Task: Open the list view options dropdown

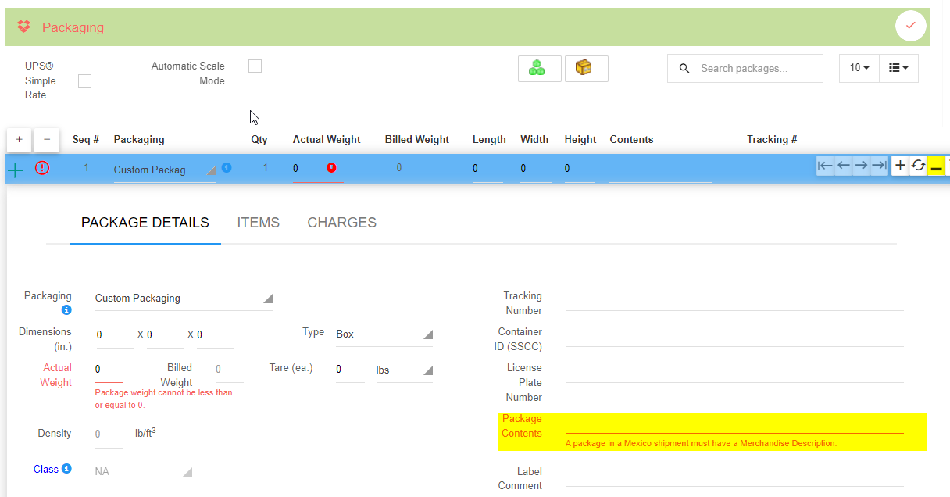Action: 898,68
